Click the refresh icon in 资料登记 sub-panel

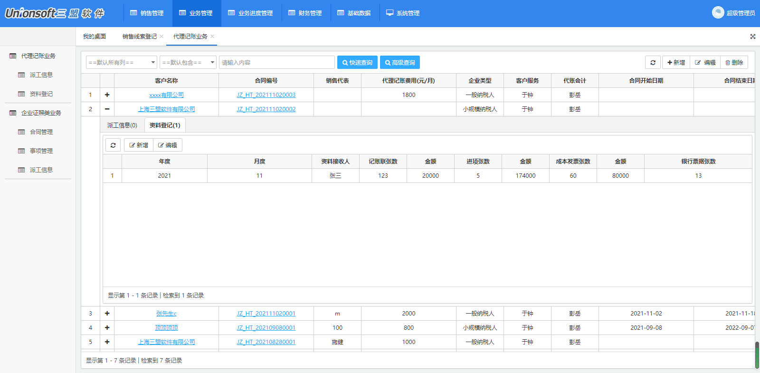(113, 145)
